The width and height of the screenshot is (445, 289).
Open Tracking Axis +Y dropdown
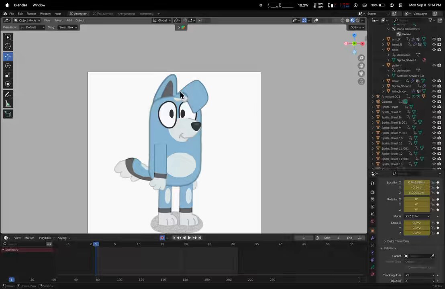[420, 275]
